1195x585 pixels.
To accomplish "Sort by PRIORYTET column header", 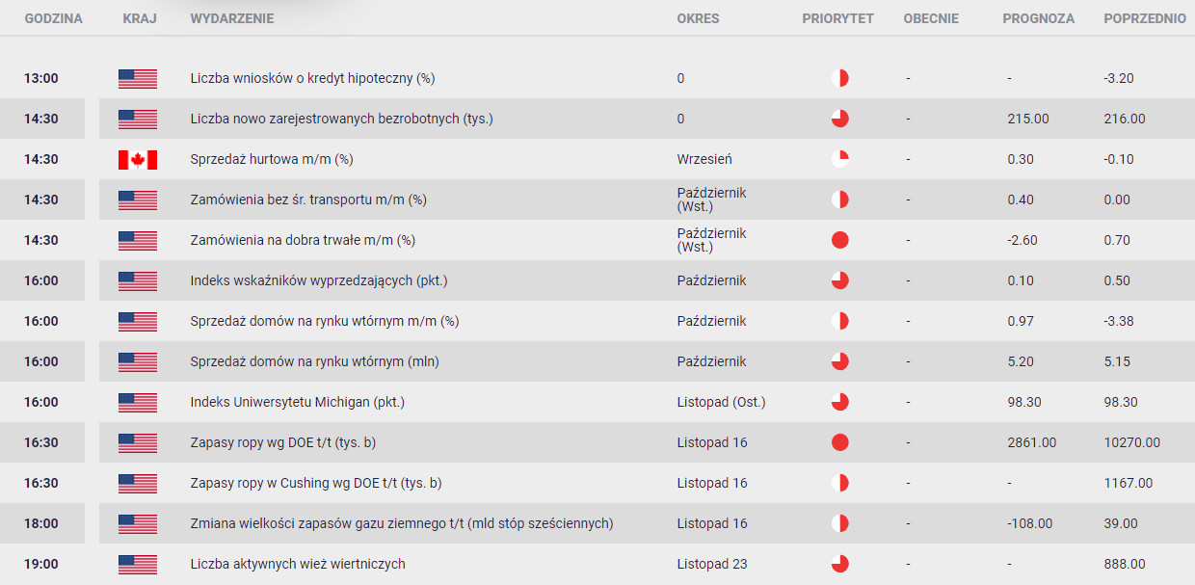I will tap(837, 18).
